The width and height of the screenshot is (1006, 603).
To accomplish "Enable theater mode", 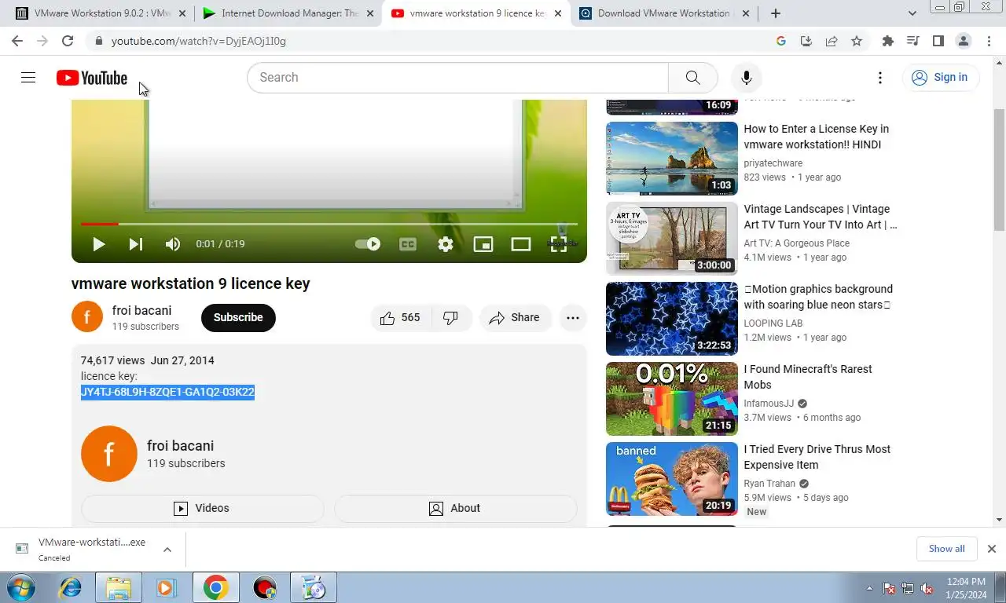I will click(x=521, y=244).
